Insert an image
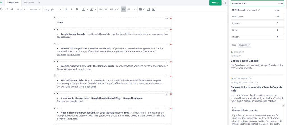 pyautogui.click(x=148, y=9)
